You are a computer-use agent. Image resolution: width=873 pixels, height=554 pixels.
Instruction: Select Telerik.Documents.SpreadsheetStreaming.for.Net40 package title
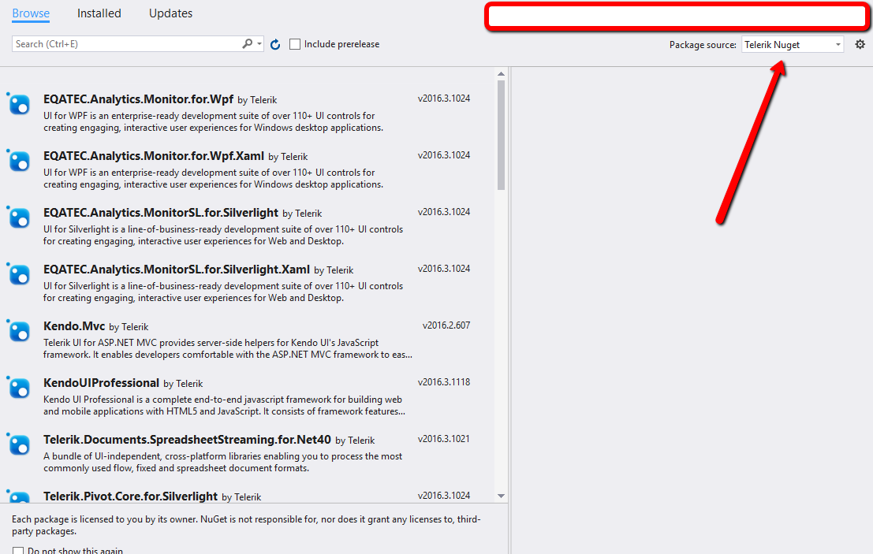[x=187, y=440]
